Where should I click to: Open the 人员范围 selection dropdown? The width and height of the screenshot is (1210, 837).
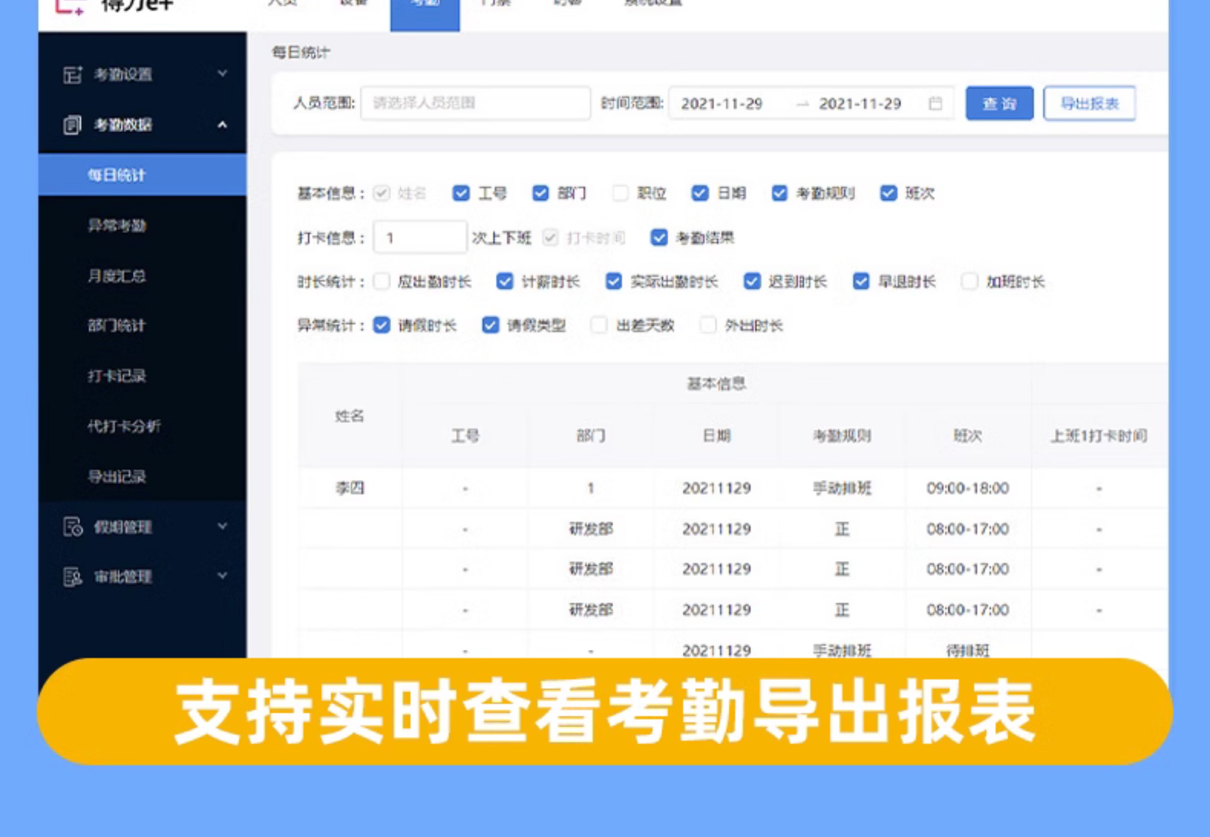coord(475,103)
